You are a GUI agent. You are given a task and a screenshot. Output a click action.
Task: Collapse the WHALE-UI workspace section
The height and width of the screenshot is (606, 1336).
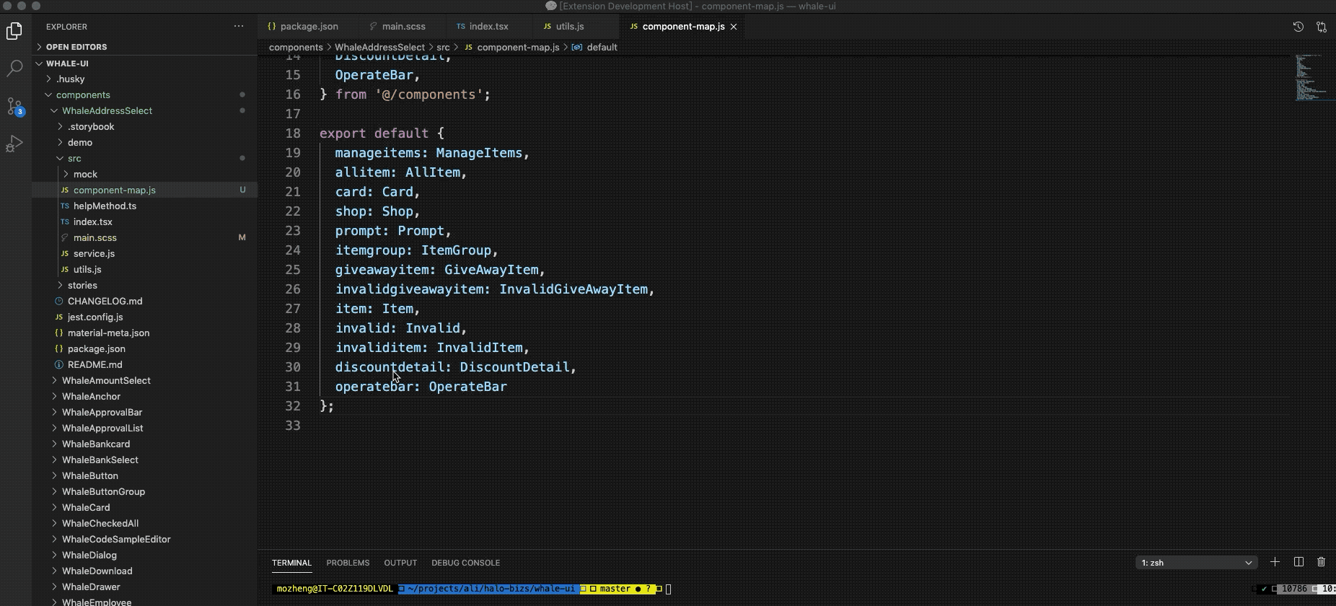tap(144, 63)
